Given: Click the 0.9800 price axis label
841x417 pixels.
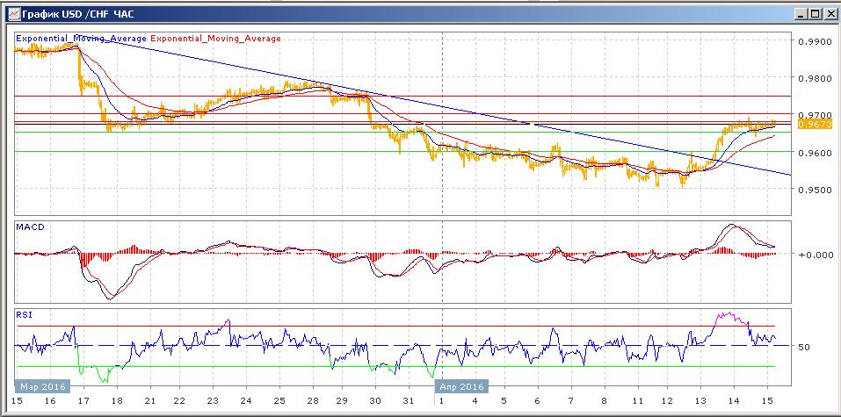Looking at the screenshot, I should tap(815, 78).
